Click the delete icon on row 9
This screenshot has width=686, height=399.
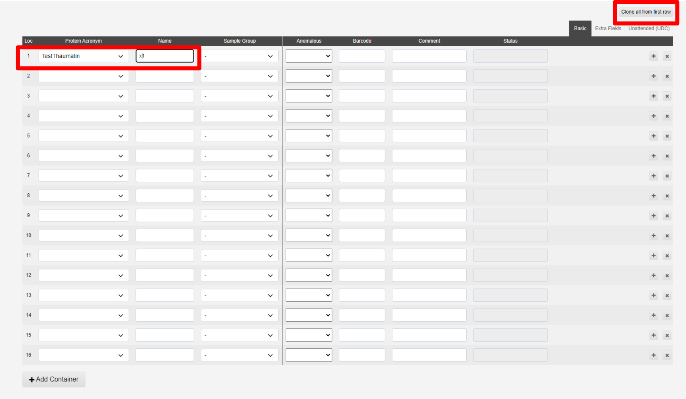click(667, 215)
